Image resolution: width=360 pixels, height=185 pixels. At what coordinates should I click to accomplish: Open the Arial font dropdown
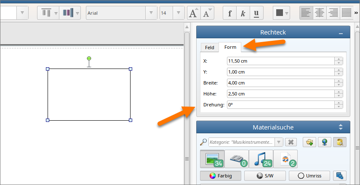coord(151,13)
